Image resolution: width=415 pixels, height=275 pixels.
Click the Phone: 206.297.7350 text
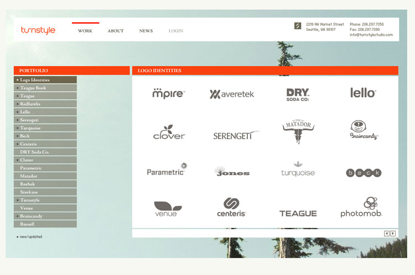(x=366, y=24)
